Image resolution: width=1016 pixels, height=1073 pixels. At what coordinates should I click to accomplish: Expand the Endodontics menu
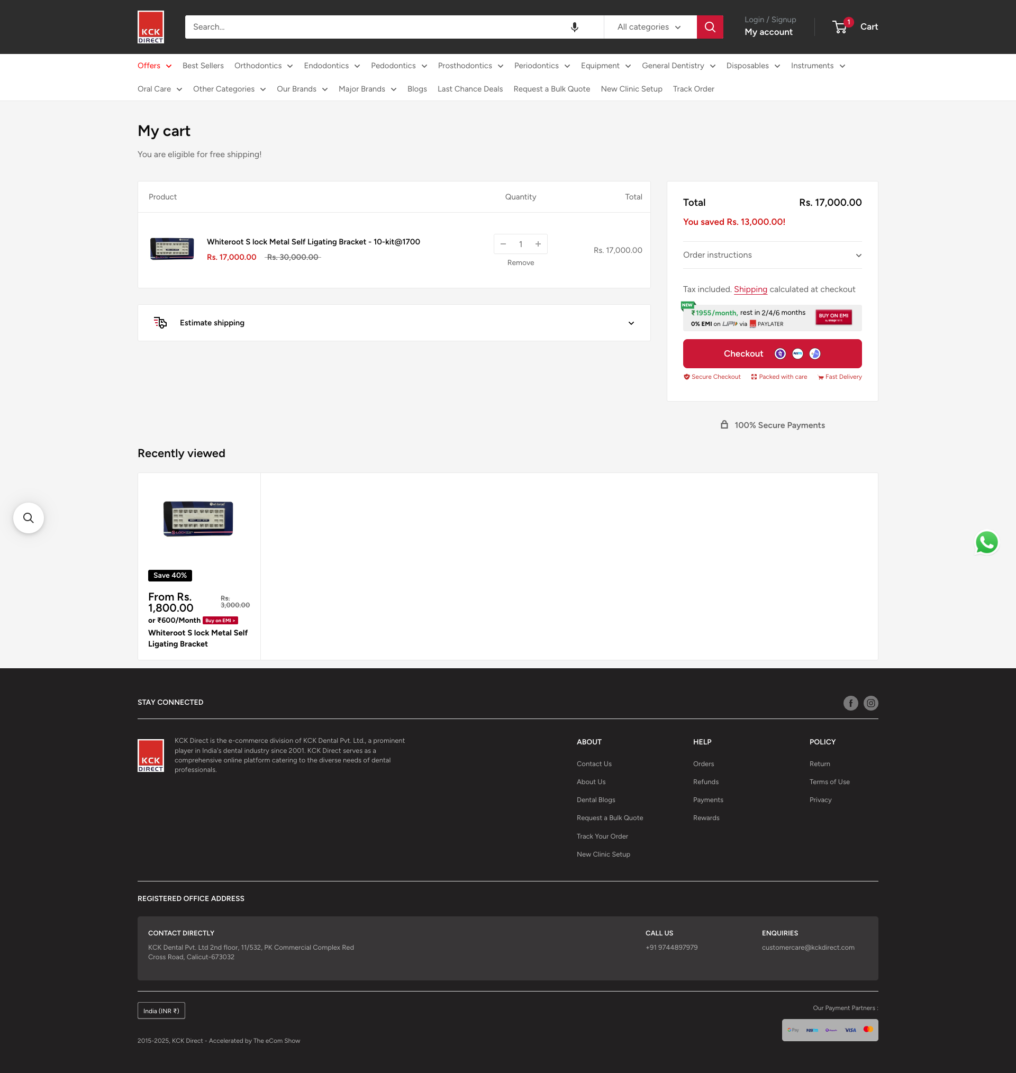(332, 66)
